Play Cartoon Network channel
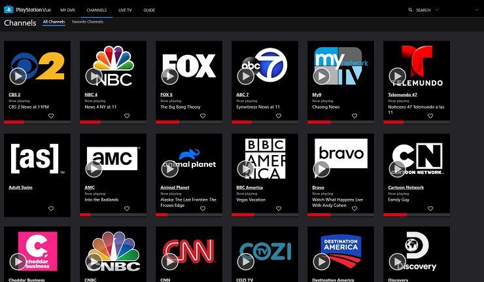This screenshot has height=282, width=484. (397, 169)
